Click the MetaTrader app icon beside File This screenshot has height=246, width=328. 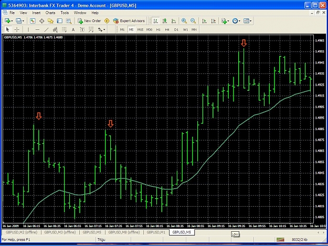[x=5, y=13]
